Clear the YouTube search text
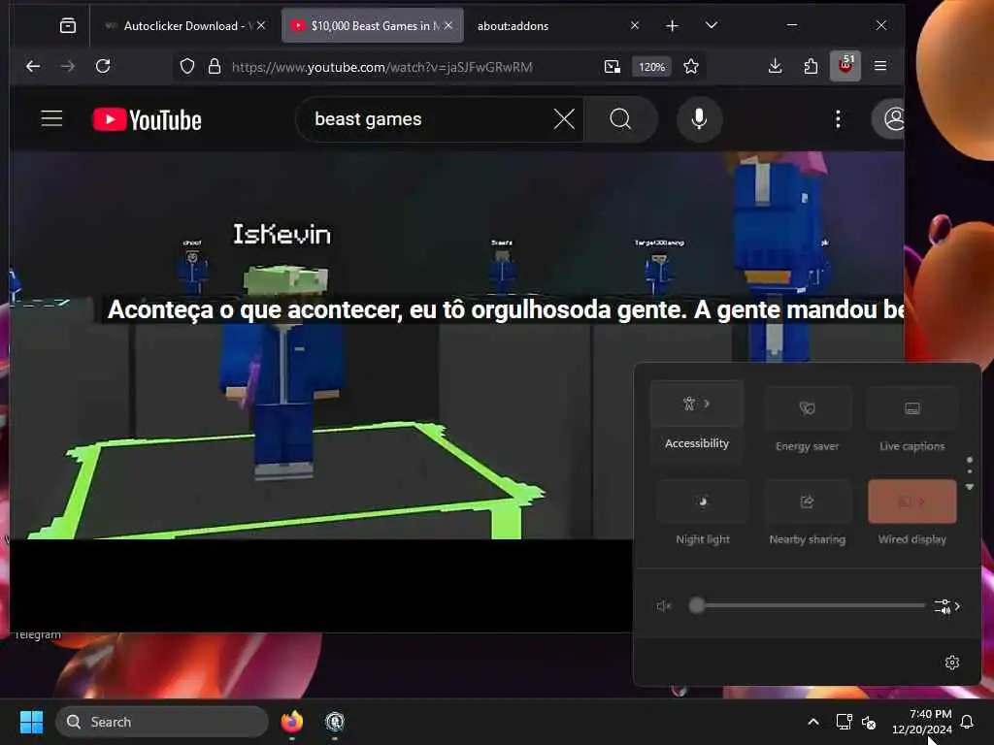The image size is (994, 745). [x=564, y=119]
